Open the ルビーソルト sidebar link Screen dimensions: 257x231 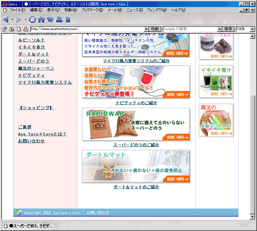pyautogui.click(x=31, y=40)
